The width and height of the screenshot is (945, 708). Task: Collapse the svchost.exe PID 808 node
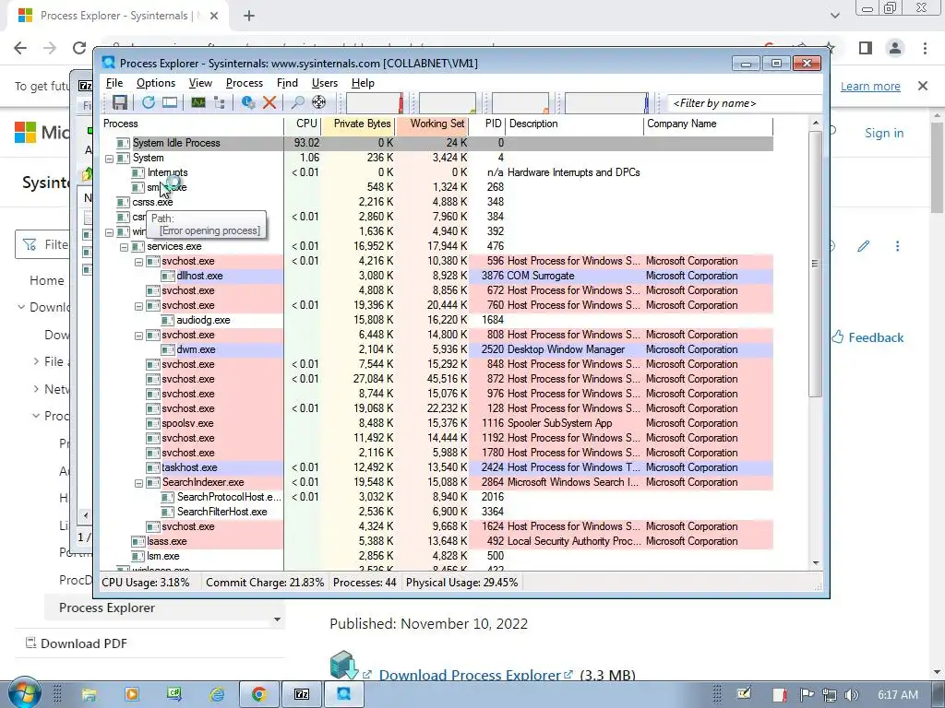click(x=138, y=336)
